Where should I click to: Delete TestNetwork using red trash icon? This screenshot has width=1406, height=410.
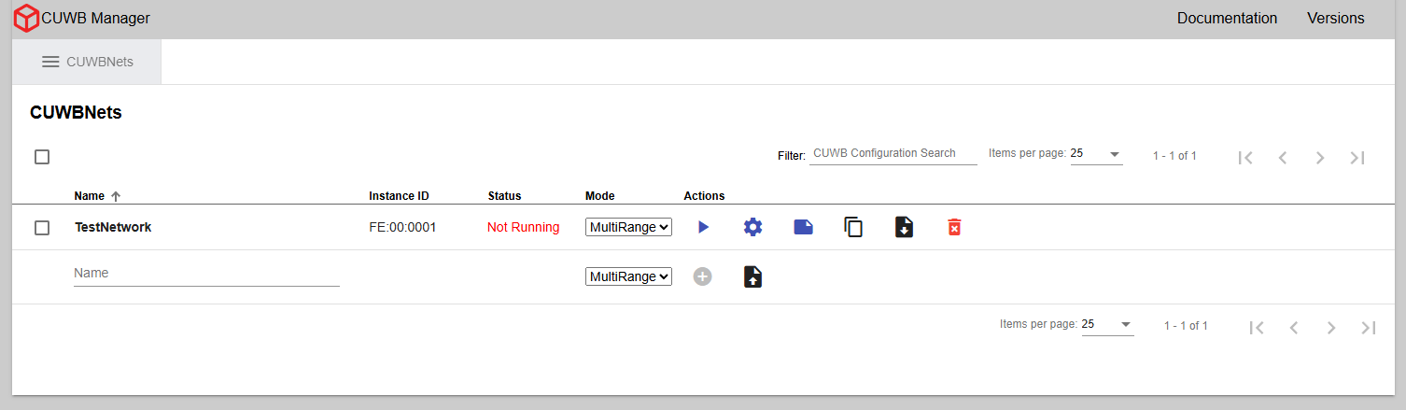click(954, 227)
